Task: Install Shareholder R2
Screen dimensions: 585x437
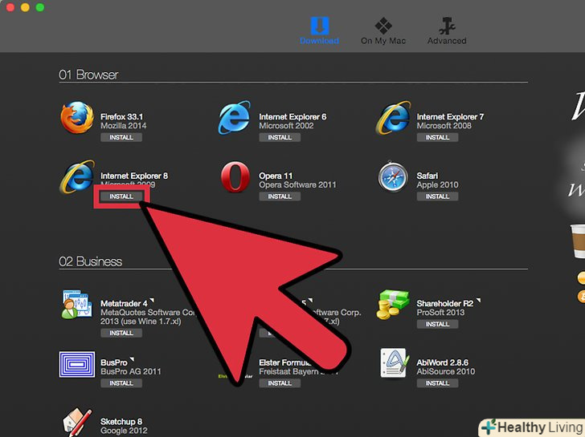Action: [437, 324]
